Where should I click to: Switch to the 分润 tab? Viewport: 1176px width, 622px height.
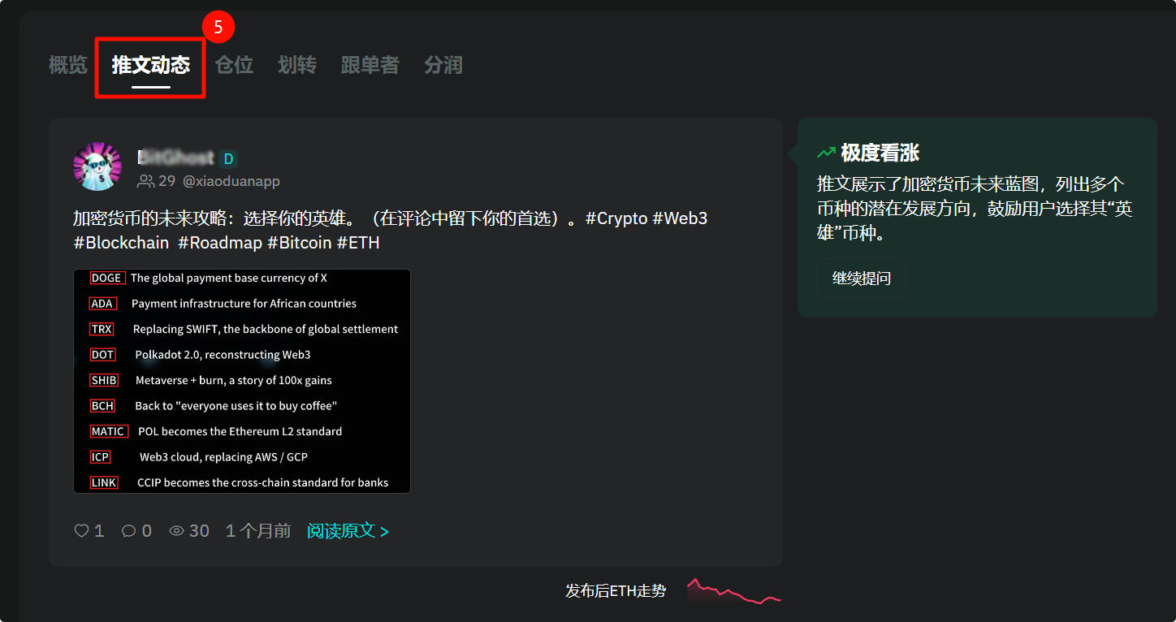(x=443, y=65)
